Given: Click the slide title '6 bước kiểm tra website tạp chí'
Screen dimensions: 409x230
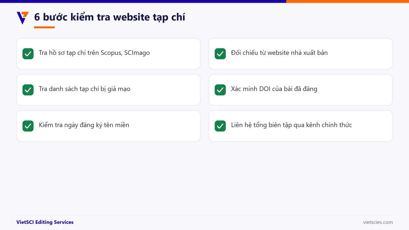Looking at the screenshot, I should [110, 17].
